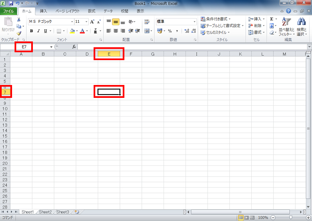Click the increase indent icon
This screenshot has width=312, height=221.
click(138, 31)
